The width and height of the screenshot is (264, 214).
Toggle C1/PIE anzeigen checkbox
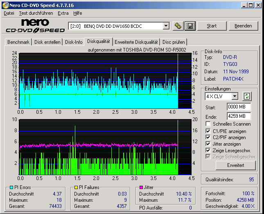tap(208, 131)
